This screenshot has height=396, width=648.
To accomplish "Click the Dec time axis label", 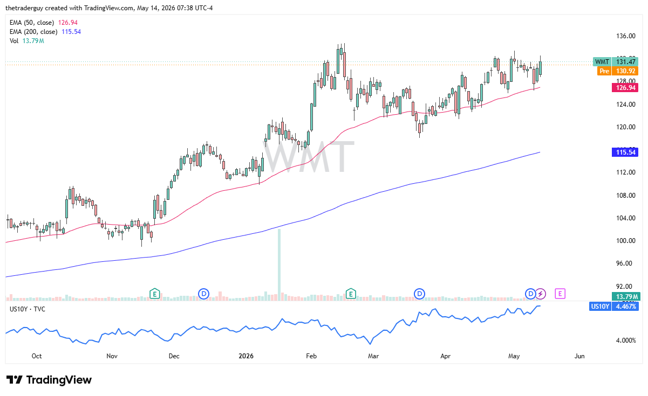I will pos(174,356).
